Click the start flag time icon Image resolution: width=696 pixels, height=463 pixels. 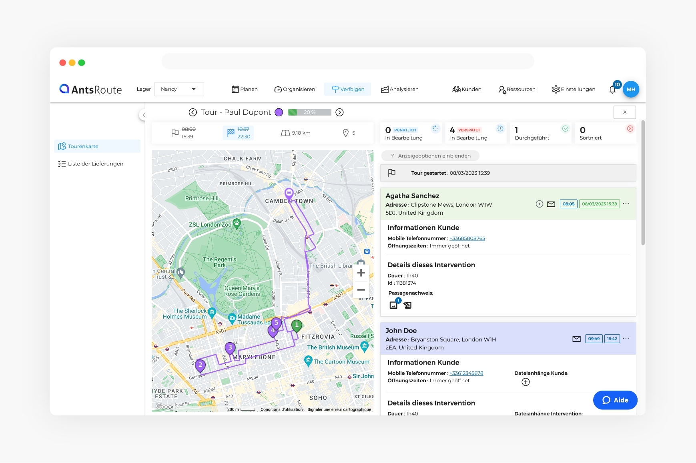(x=175, y=133)
